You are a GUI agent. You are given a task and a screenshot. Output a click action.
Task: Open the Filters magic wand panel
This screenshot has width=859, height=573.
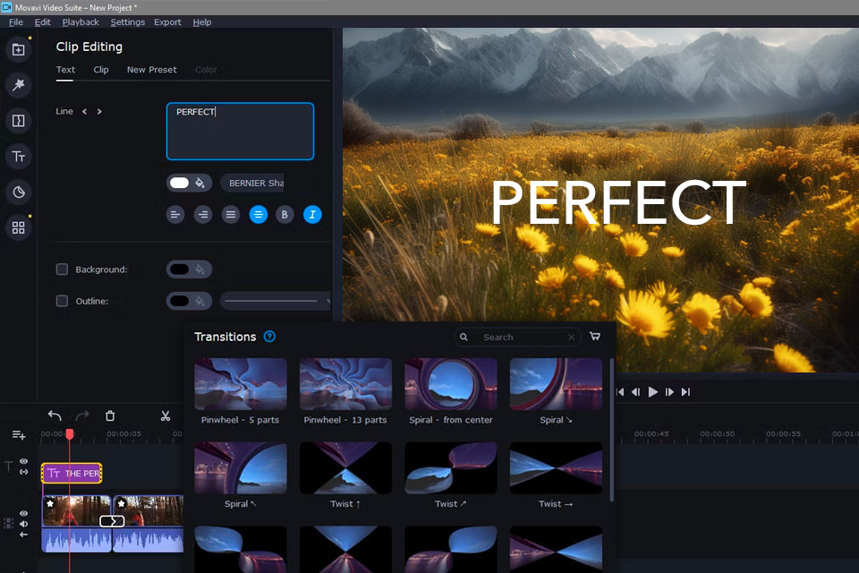[18, 85]
